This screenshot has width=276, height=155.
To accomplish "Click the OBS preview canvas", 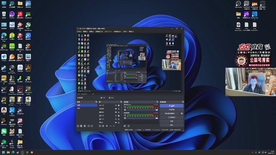I will click(130, 63).
